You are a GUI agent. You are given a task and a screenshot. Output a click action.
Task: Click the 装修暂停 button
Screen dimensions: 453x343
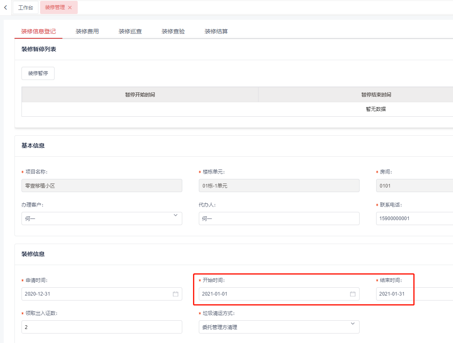coord(38,73)
